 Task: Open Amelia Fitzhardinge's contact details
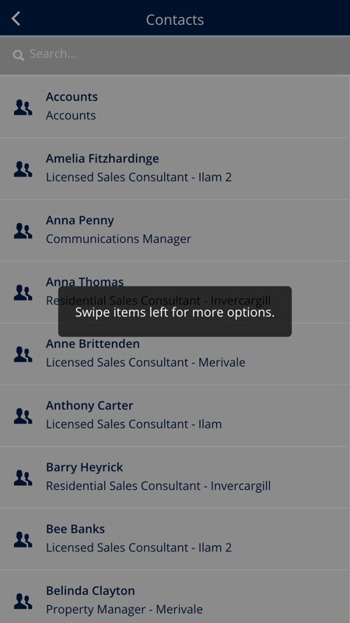174,168
